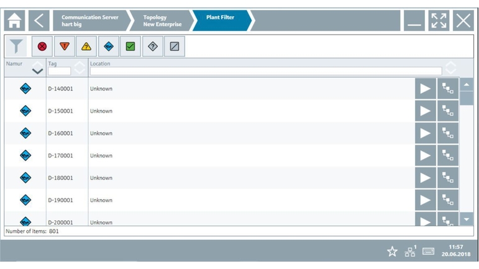Click the play arrow for D-150001
The image size is (479, 269).
pos(425,111)
